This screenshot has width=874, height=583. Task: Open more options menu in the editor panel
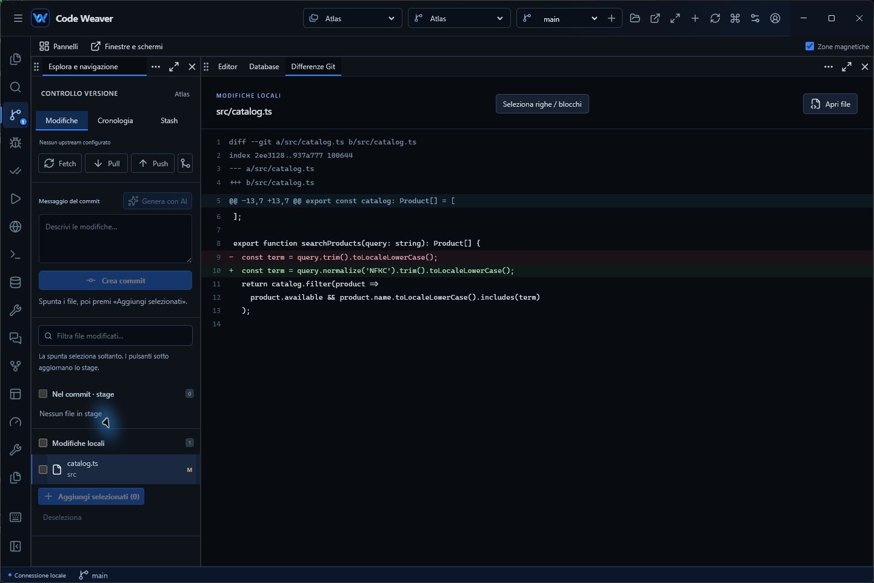[829, 67]
